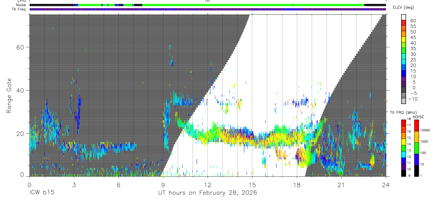Screen dimensions: 434x200
Task: Pick the black TX FRQ swatch between 9 and 10
Action: [x=404, y=173]
